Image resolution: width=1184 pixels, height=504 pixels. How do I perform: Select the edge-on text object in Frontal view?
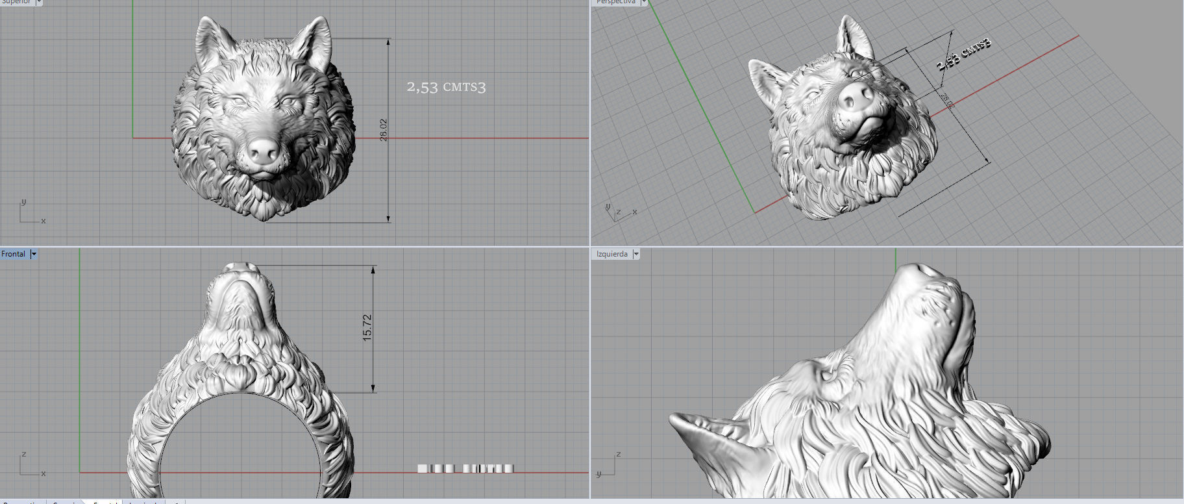point(465,468)
